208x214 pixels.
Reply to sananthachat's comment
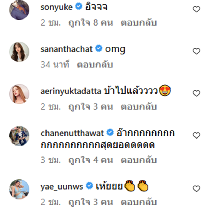[x=95, y=65]
